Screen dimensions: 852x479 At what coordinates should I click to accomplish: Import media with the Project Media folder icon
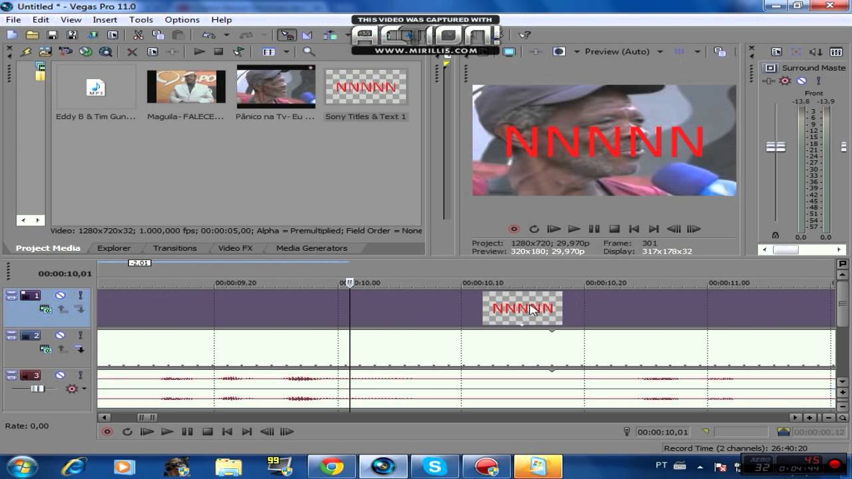coord(45,52)
